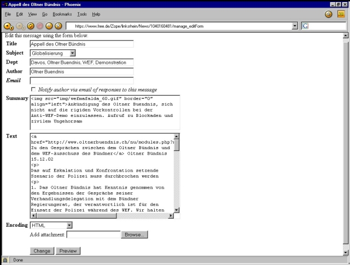Click the Back navigation button

tap(8, 26)
